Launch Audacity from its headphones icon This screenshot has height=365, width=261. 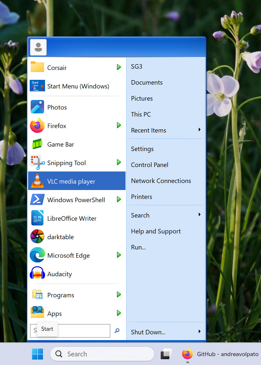[37, 274]
